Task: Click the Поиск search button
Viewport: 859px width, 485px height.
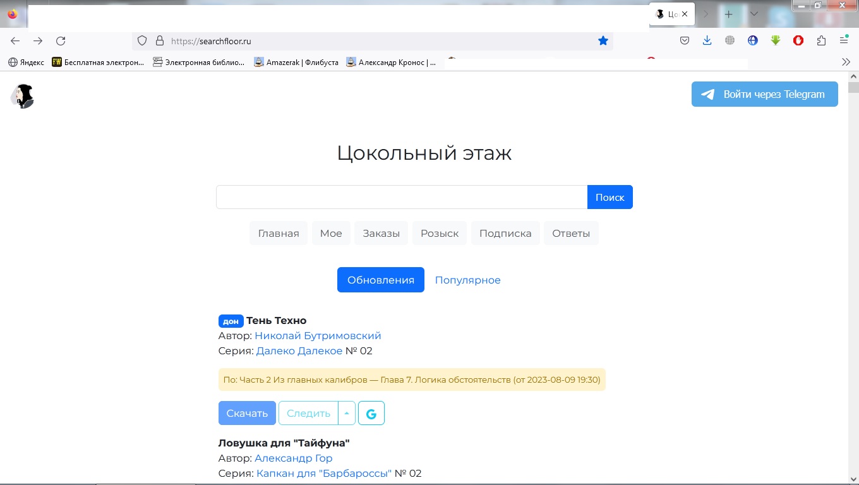Action: coord(610,197)
